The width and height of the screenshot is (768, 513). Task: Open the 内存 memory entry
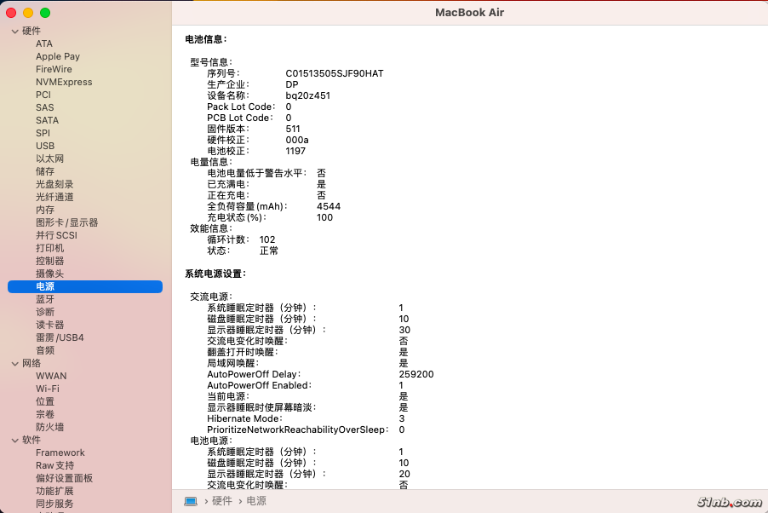pyautogui.click(x=45, y=210)
